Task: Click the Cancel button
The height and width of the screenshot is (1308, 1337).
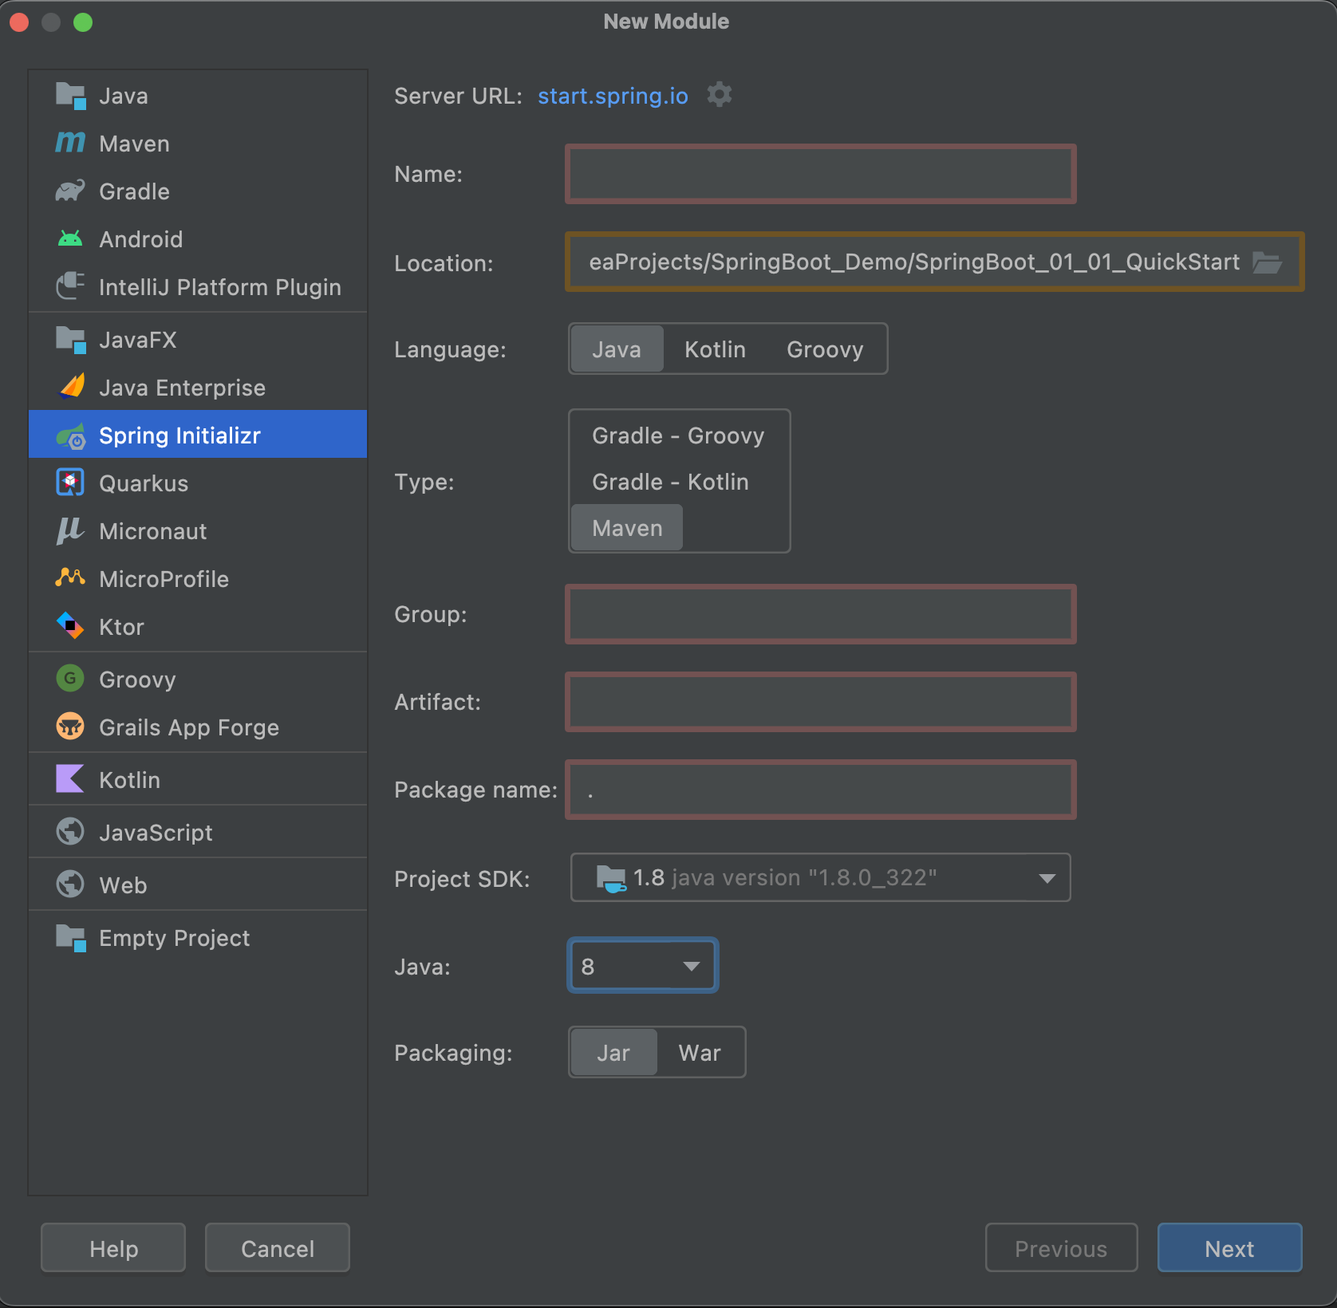Action: [278, 1248]
